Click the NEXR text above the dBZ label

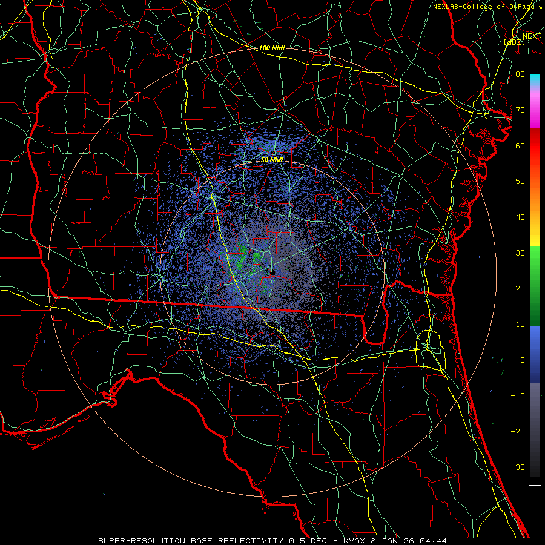532,36
